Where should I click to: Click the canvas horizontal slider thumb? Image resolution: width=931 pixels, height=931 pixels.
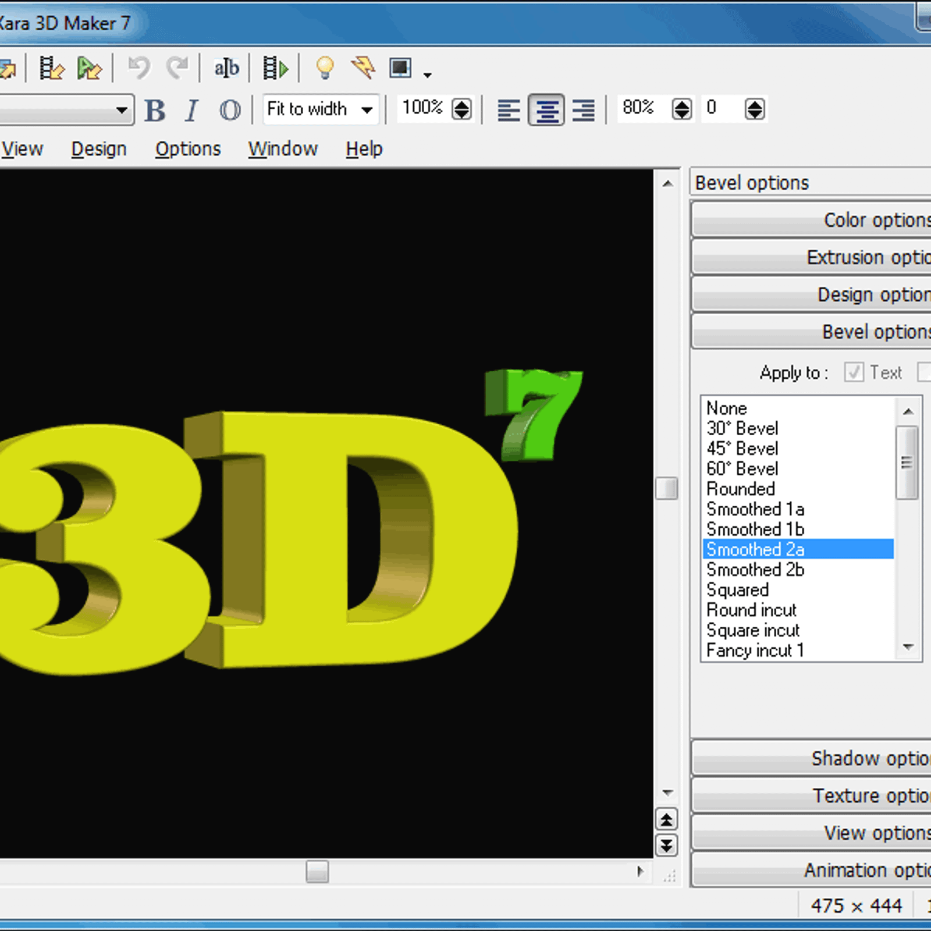click(x=317, y=872)
